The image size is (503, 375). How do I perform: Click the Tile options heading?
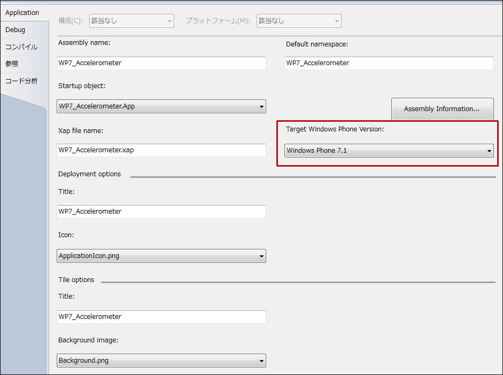pyautogui.click(x=76, y=280)
